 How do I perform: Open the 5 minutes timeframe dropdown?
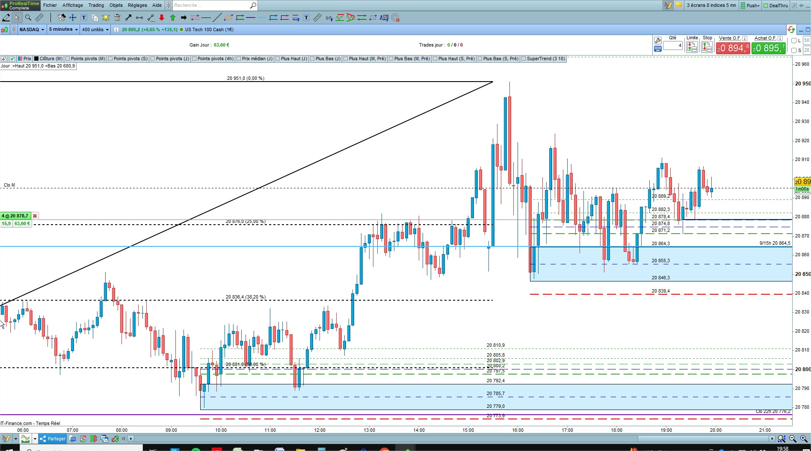click(63, 29)
